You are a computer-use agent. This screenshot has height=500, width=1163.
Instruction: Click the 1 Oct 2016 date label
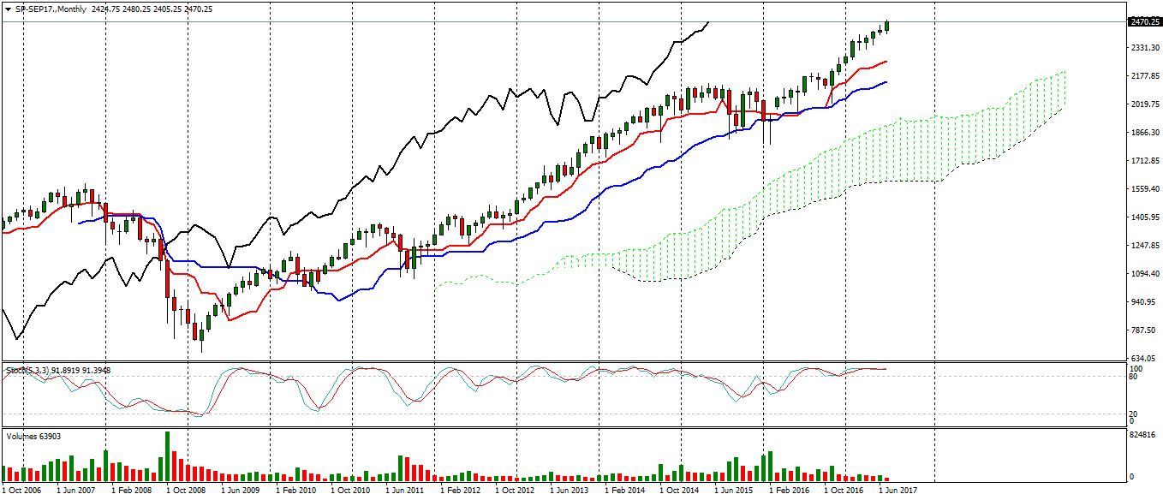(844, 491)
